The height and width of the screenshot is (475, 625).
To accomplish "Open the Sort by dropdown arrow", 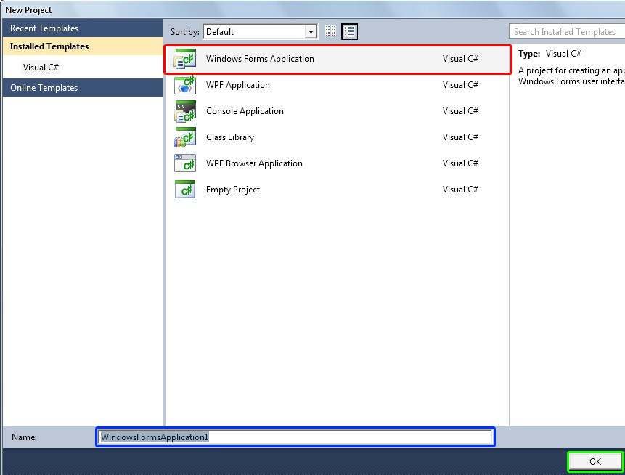I will tap(311, 32).
